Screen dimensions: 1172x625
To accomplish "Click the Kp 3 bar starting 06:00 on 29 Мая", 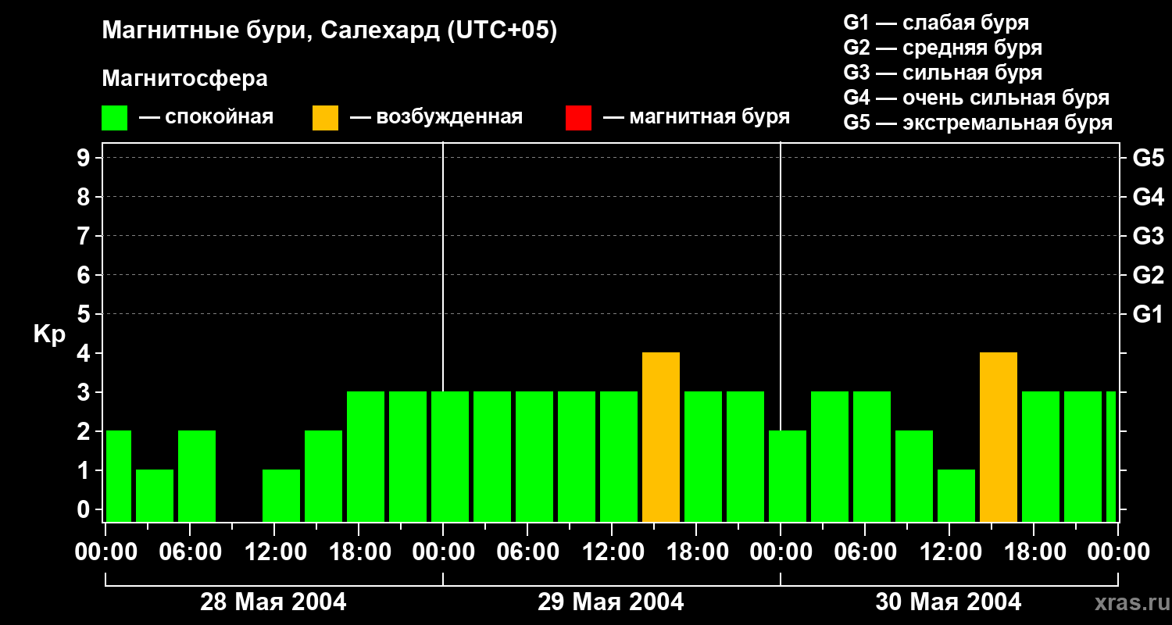I will click(x=534, y=457).
